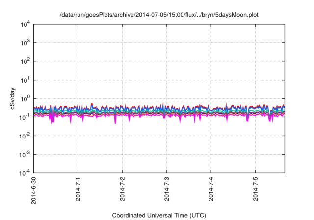
Task: Click the 2014-7-1 date tick label
Action: point(78,189)
